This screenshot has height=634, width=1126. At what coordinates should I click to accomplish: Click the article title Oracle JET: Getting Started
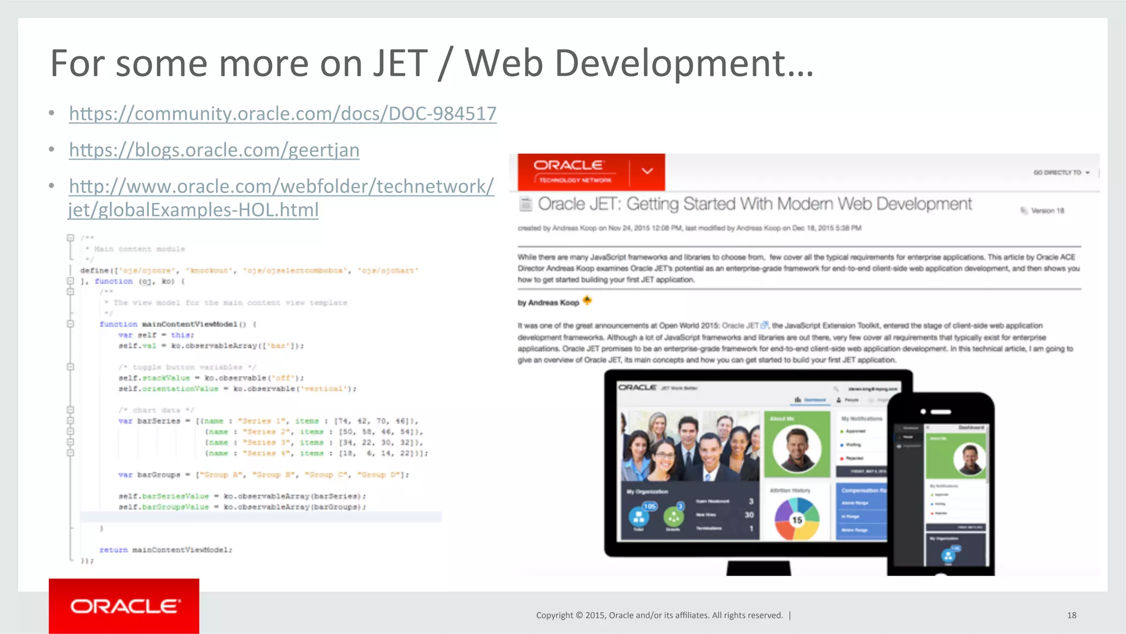pos(755,204)
